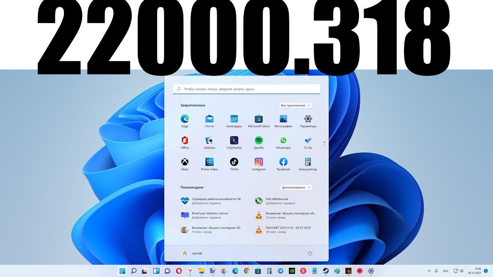Open pinned Microsoft Store in Start menu
Image resolution: width=493 pixels, height=277 pixels.
coord(259,121)
